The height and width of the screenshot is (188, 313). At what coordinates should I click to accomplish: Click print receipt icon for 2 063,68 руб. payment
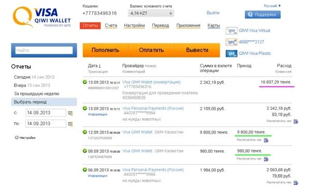pos(295,183)
